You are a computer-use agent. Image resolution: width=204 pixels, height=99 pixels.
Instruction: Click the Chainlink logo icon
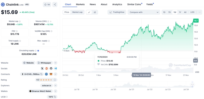pyautogui.click(x=3, y=5)
